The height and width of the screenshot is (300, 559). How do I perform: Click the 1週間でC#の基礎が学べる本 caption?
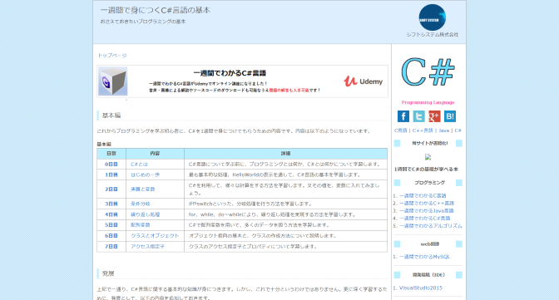[426, 170]
